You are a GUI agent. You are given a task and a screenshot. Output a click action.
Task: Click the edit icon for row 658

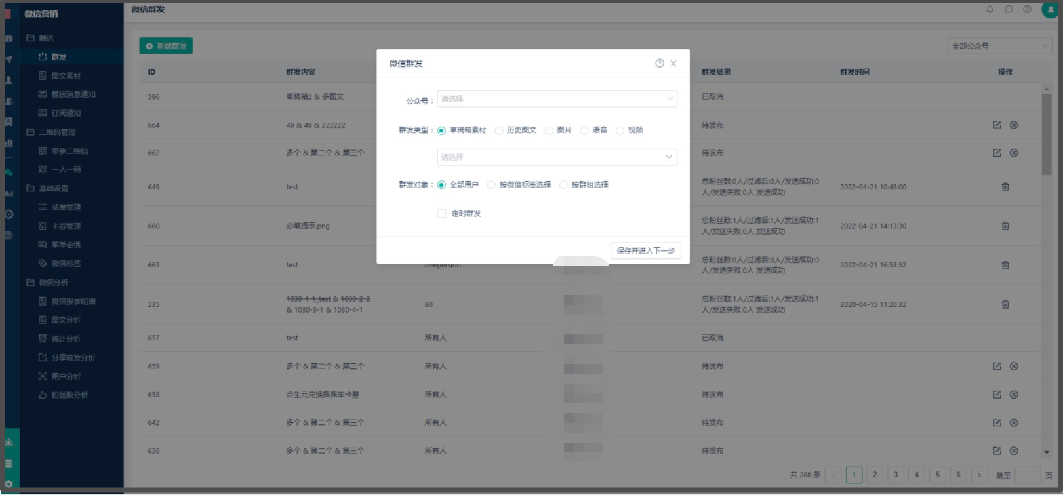[997, 395]
